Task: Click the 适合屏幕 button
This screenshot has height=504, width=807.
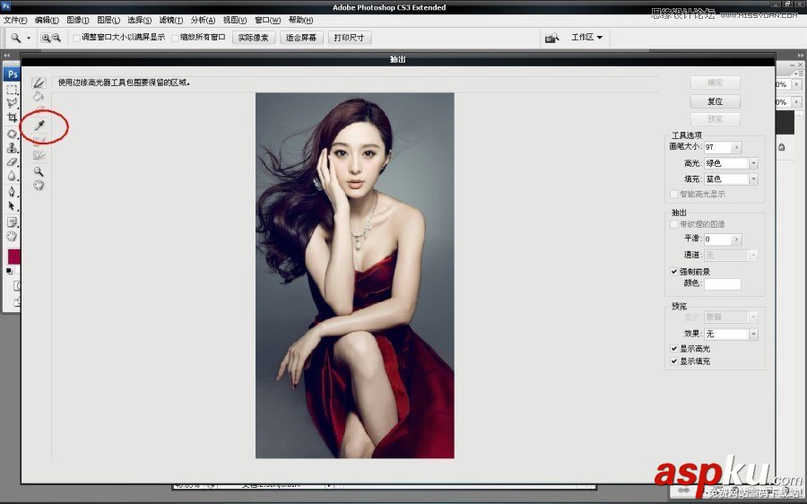Action: point(301,38)
